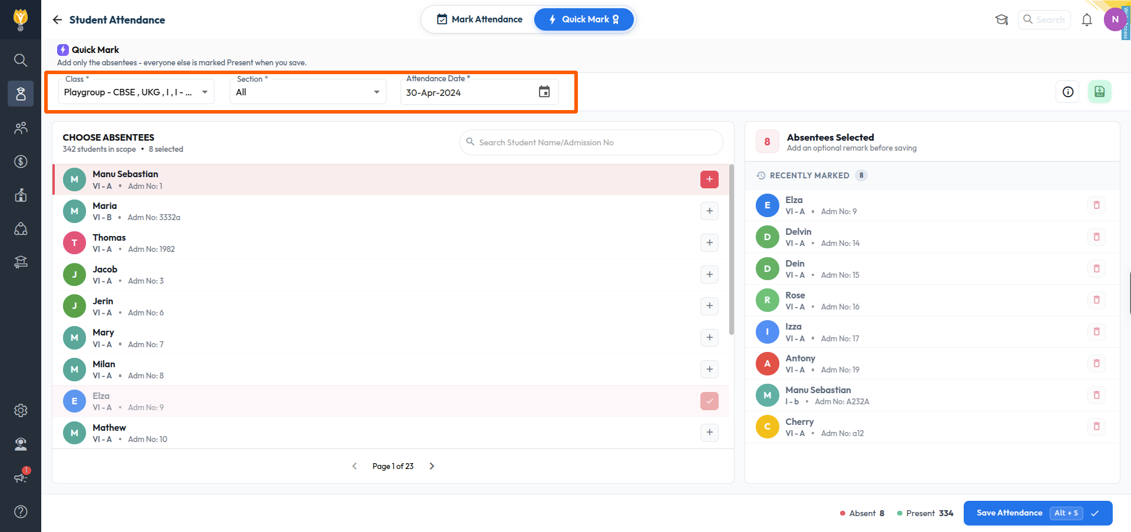This screenshot has width=1131, height=532.
Task: Click the app logo at top left
Action: [x=21, y=19]
